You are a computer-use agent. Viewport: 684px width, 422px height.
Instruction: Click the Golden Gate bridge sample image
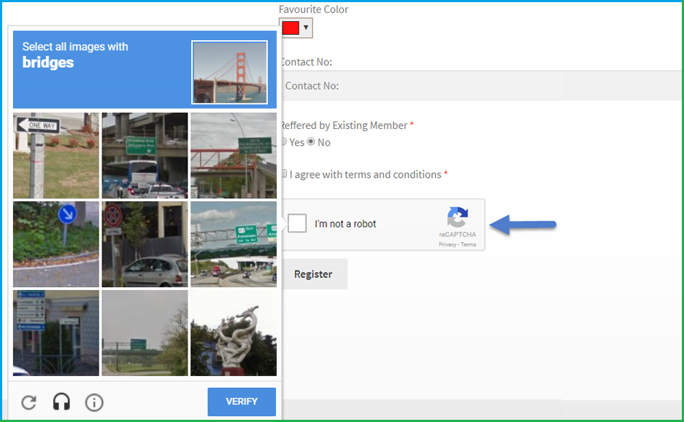229,72
